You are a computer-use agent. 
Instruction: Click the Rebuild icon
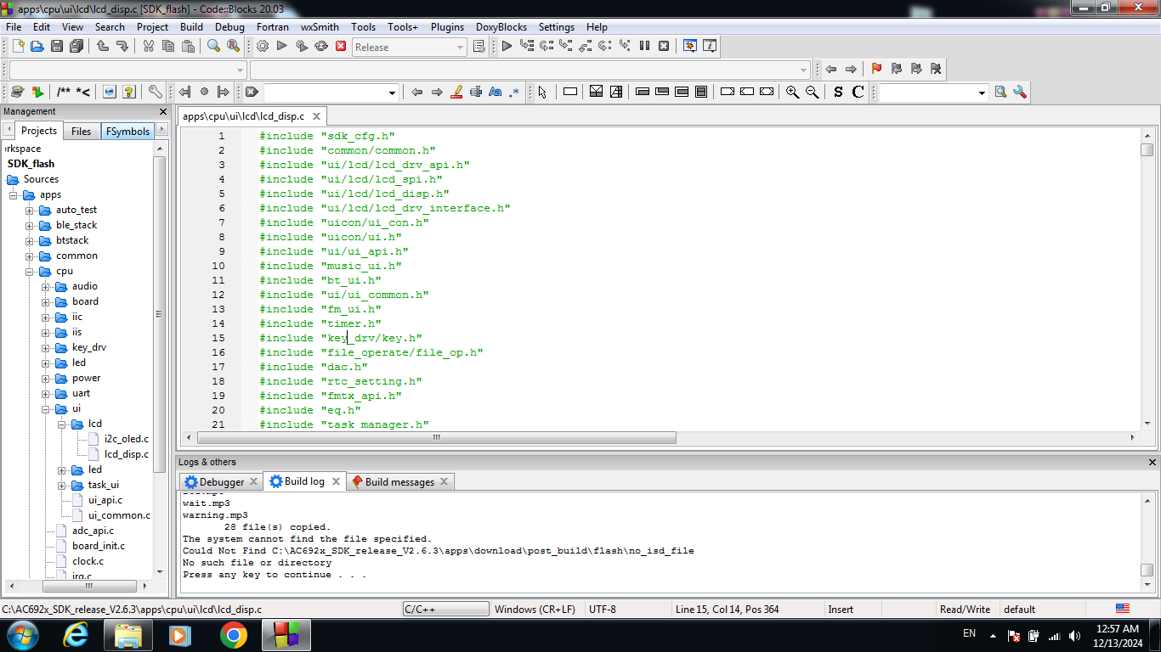pyautogui.click(x=321, y=47)
